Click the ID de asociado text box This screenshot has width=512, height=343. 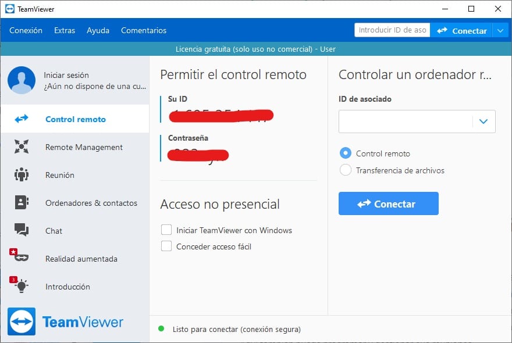[406, 122]
